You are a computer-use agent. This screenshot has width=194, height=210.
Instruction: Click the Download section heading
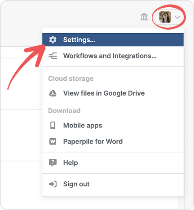pyautogui.click(x=64, y=111)
